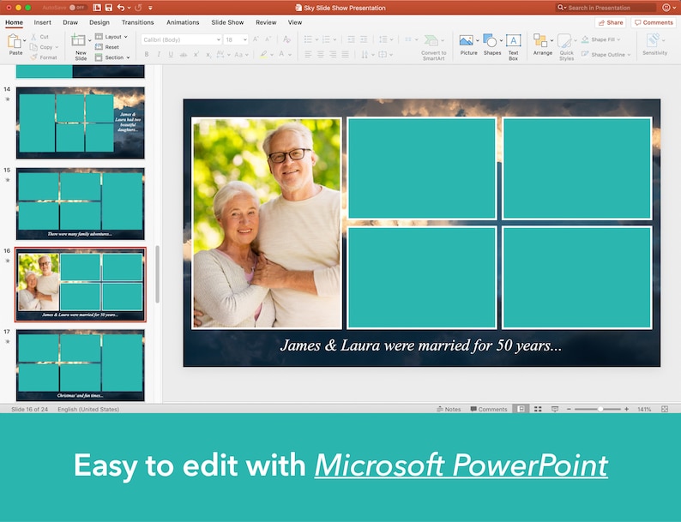Open the Review tab

266,22
